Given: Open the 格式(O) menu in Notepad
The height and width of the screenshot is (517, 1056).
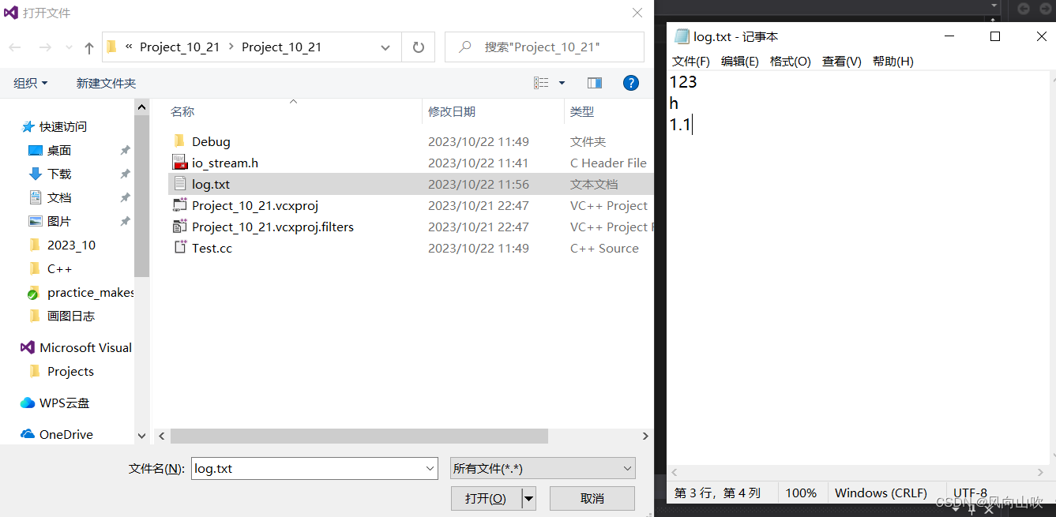Looking at the screenshot, I should [791, 61].
